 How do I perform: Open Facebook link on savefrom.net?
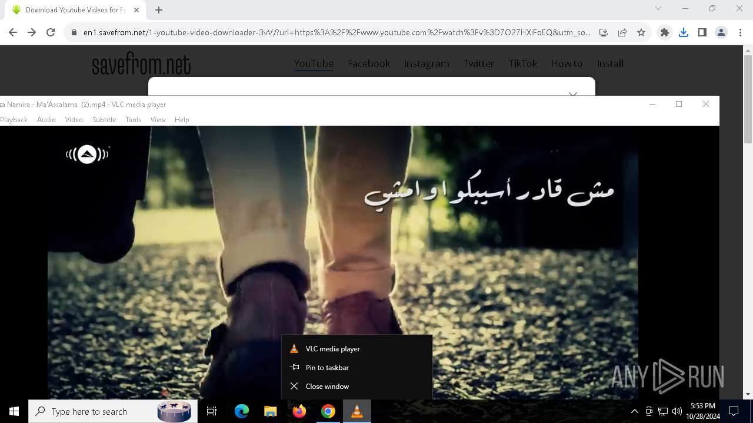point(369,63)
